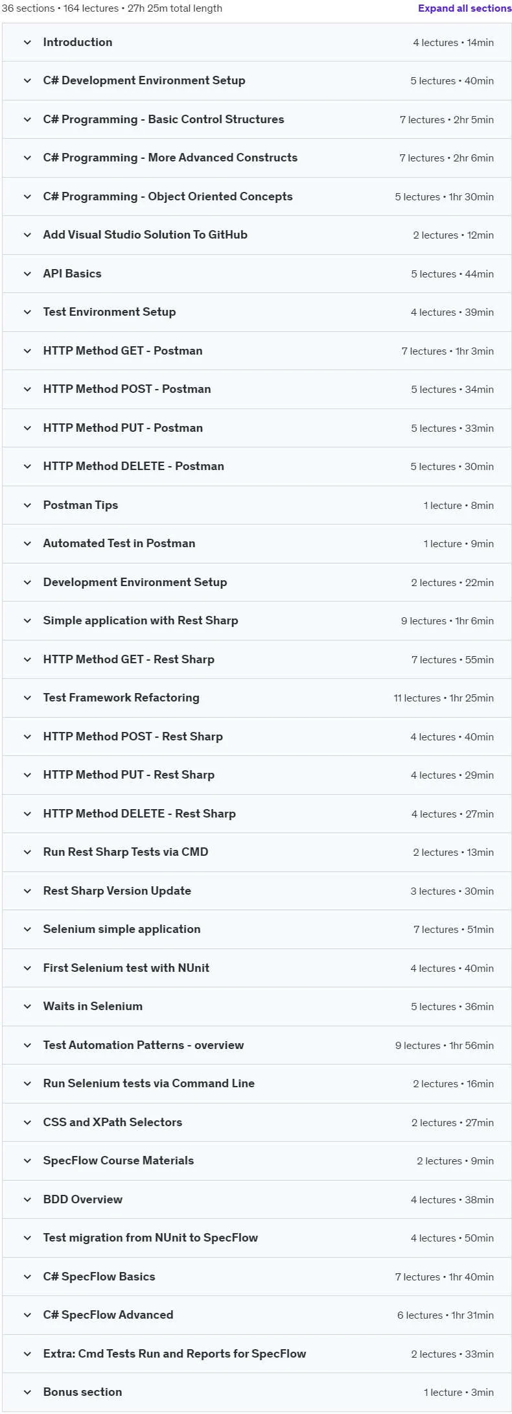Click chevron beside Automated Test in Postman

27,544
